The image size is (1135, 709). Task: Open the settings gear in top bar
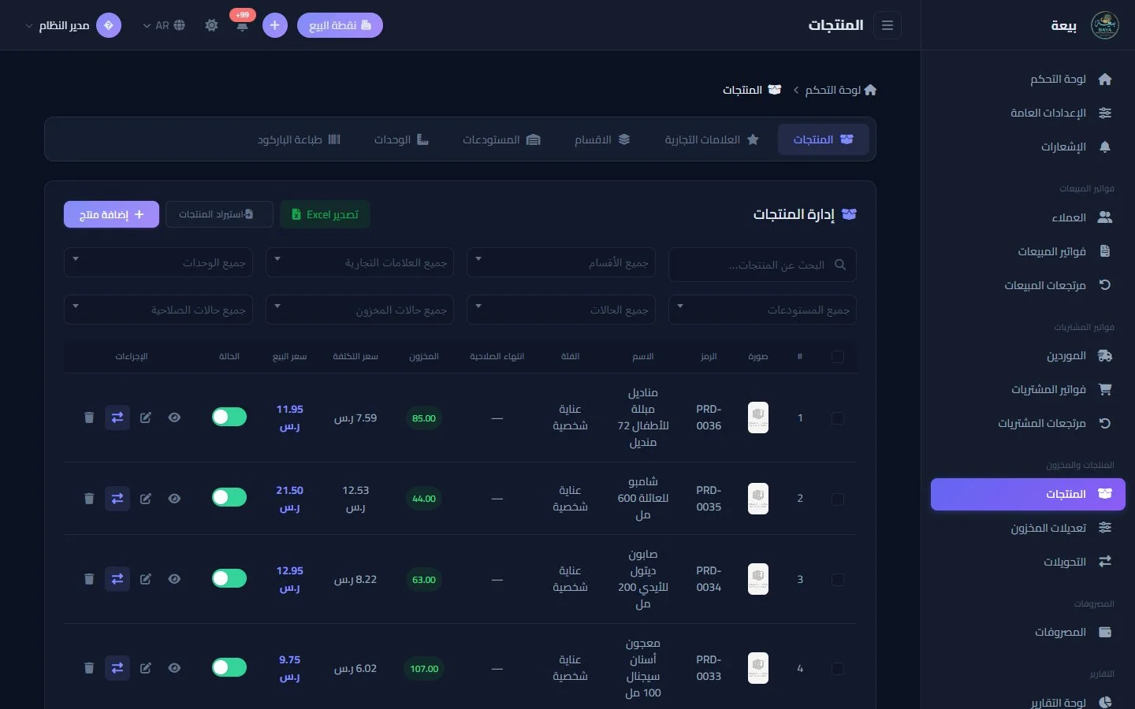tap(211, 25)
